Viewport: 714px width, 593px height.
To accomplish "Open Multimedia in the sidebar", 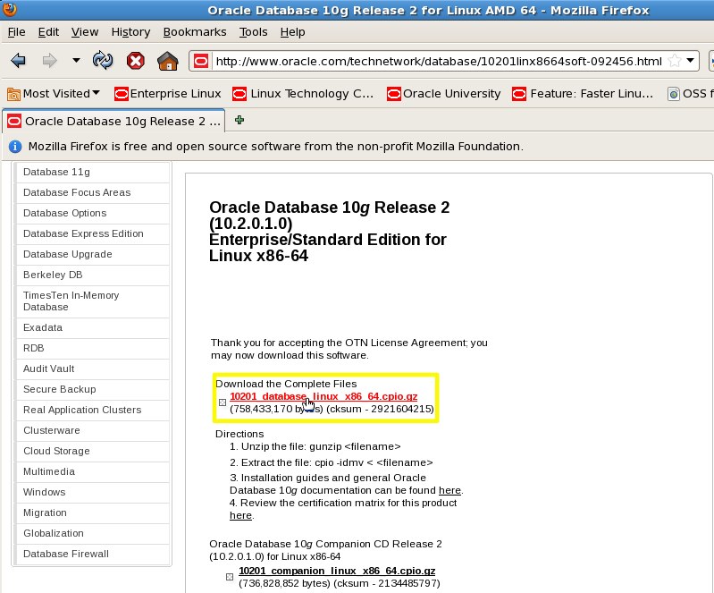I will point(92,471).
